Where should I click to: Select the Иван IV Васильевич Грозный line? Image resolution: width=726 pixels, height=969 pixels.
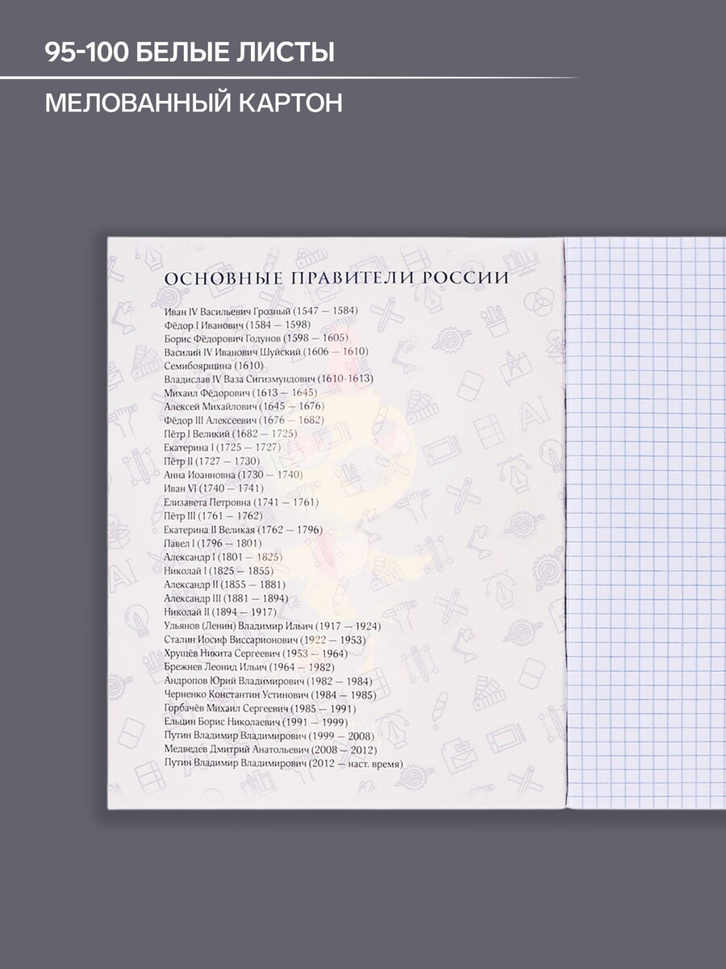(261, 310)
